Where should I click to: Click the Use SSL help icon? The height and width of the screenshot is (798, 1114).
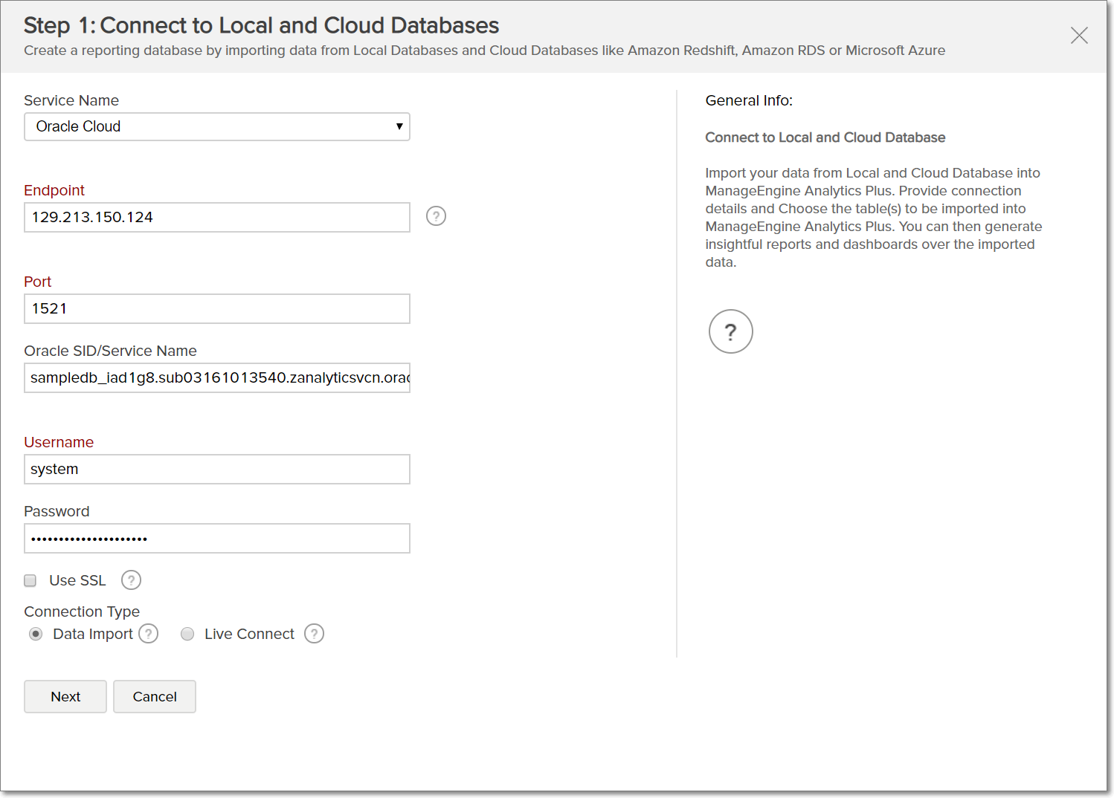[131, 580]
